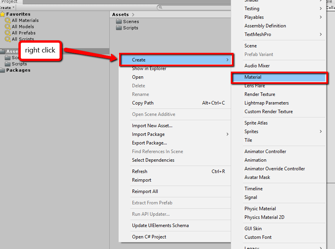Select Audio Mixer
The image size is (335, 249).
pyautogui.click(x=257, y=65)
